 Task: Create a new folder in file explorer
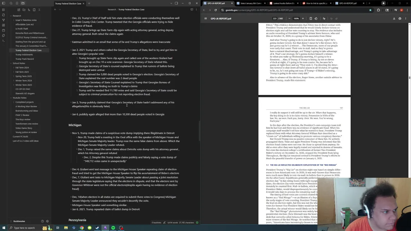[x=24, y=10]
